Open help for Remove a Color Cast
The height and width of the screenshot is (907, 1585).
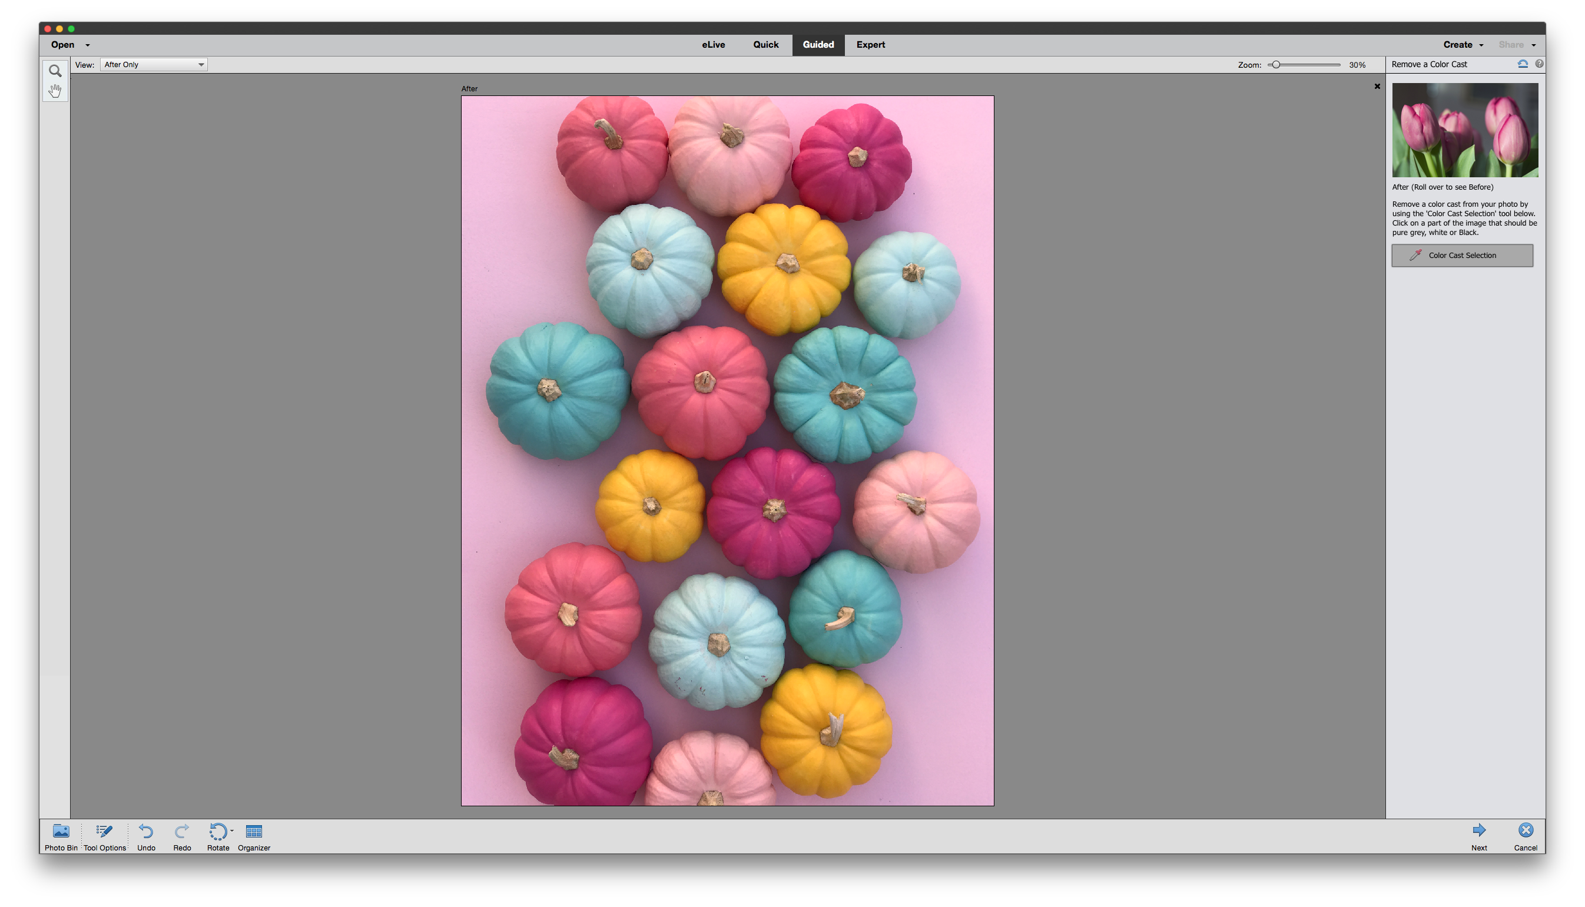click(1539, 64)
